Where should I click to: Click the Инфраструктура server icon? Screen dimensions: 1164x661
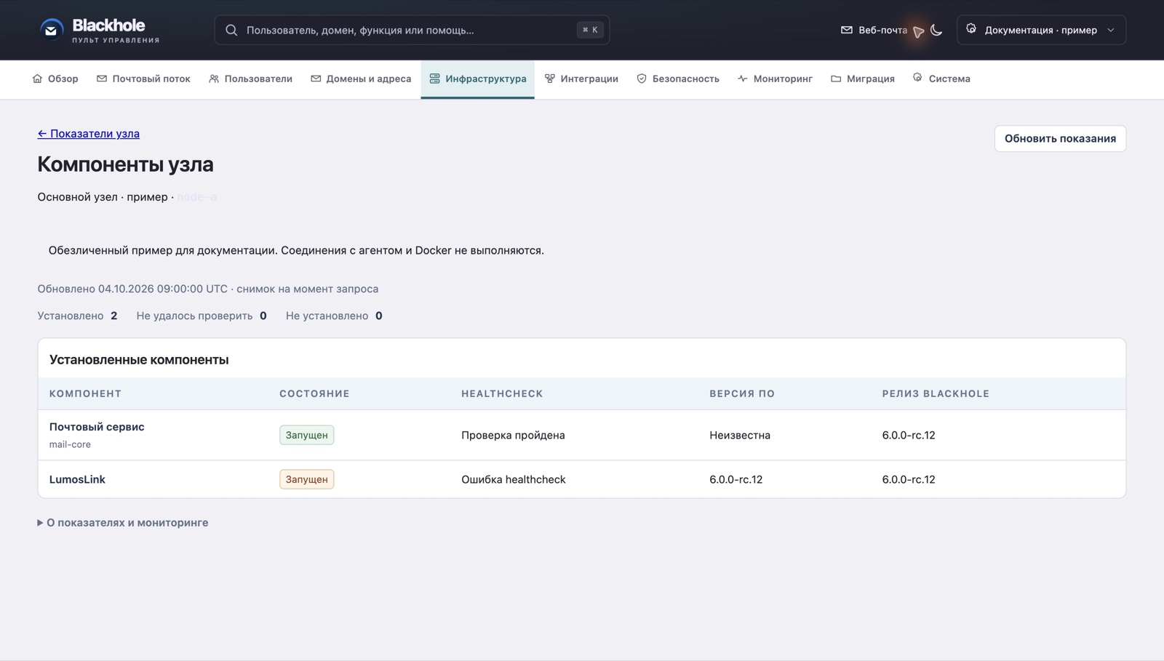[x=434, y=79]
